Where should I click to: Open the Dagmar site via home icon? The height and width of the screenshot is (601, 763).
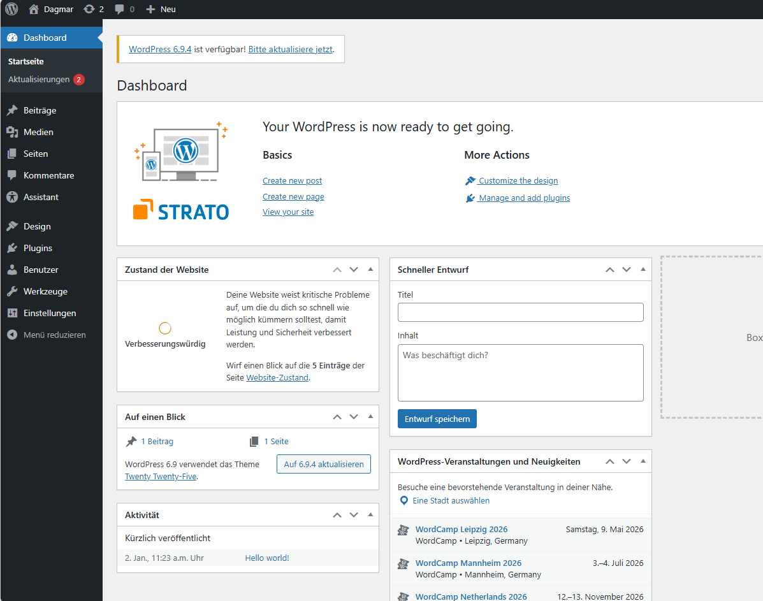click(x=34, y=9)
